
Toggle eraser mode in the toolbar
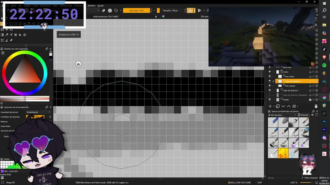coord(104,11)
